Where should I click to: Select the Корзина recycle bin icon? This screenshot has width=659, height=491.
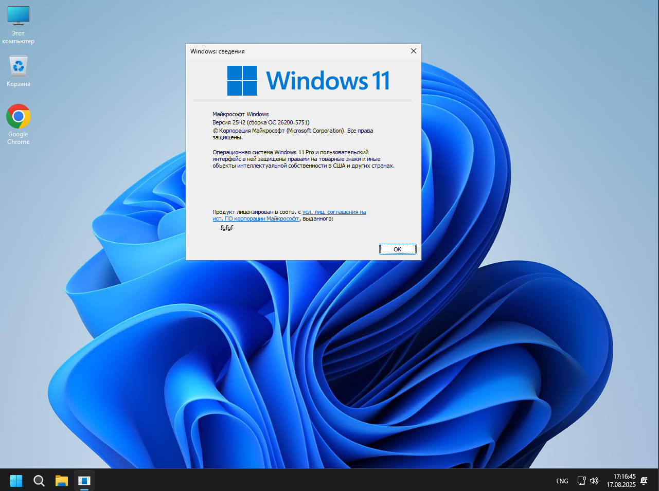[x=19, y=71]
